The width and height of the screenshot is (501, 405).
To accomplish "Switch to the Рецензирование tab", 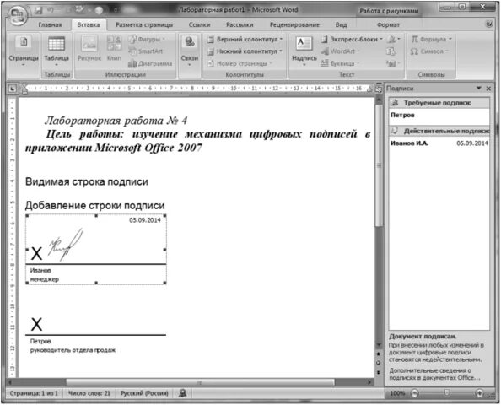I will pyautogui.click(x=294, y=25).
